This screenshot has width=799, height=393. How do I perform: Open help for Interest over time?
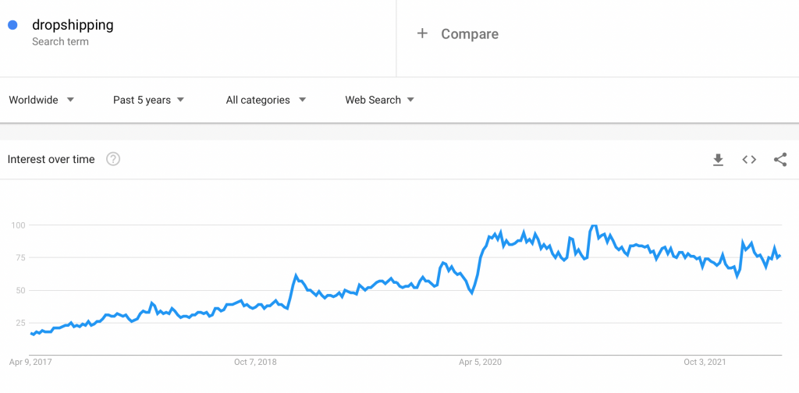point(113,159)
